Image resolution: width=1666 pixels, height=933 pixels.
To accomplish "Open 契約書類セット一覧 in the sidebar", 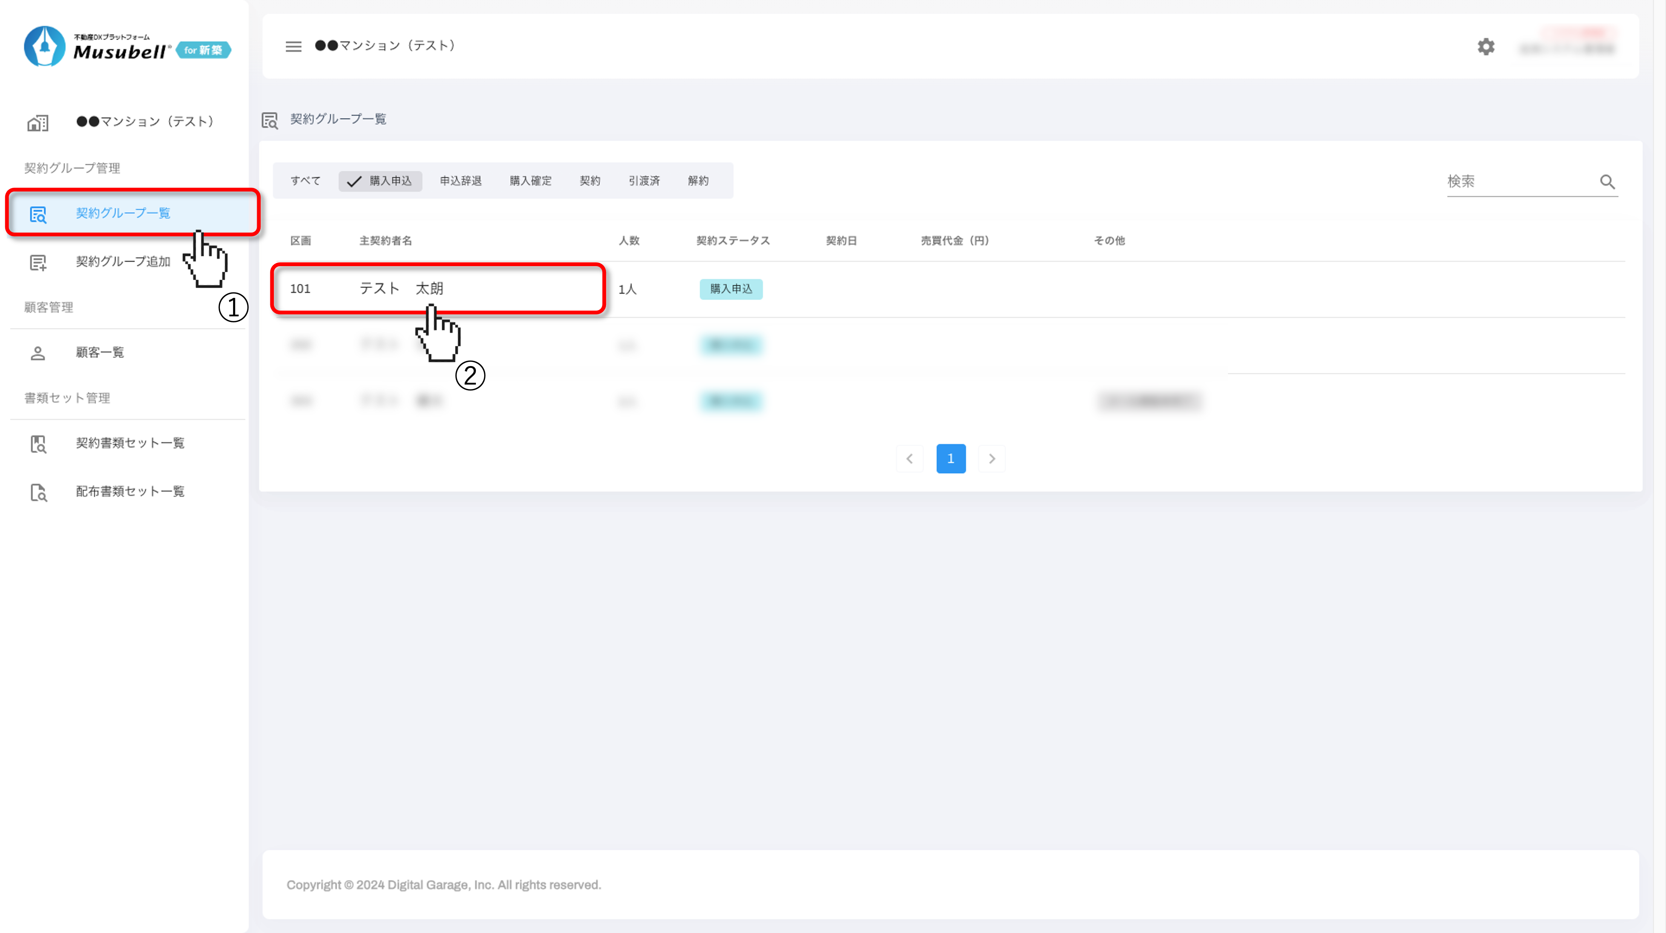I will (130, 443).
